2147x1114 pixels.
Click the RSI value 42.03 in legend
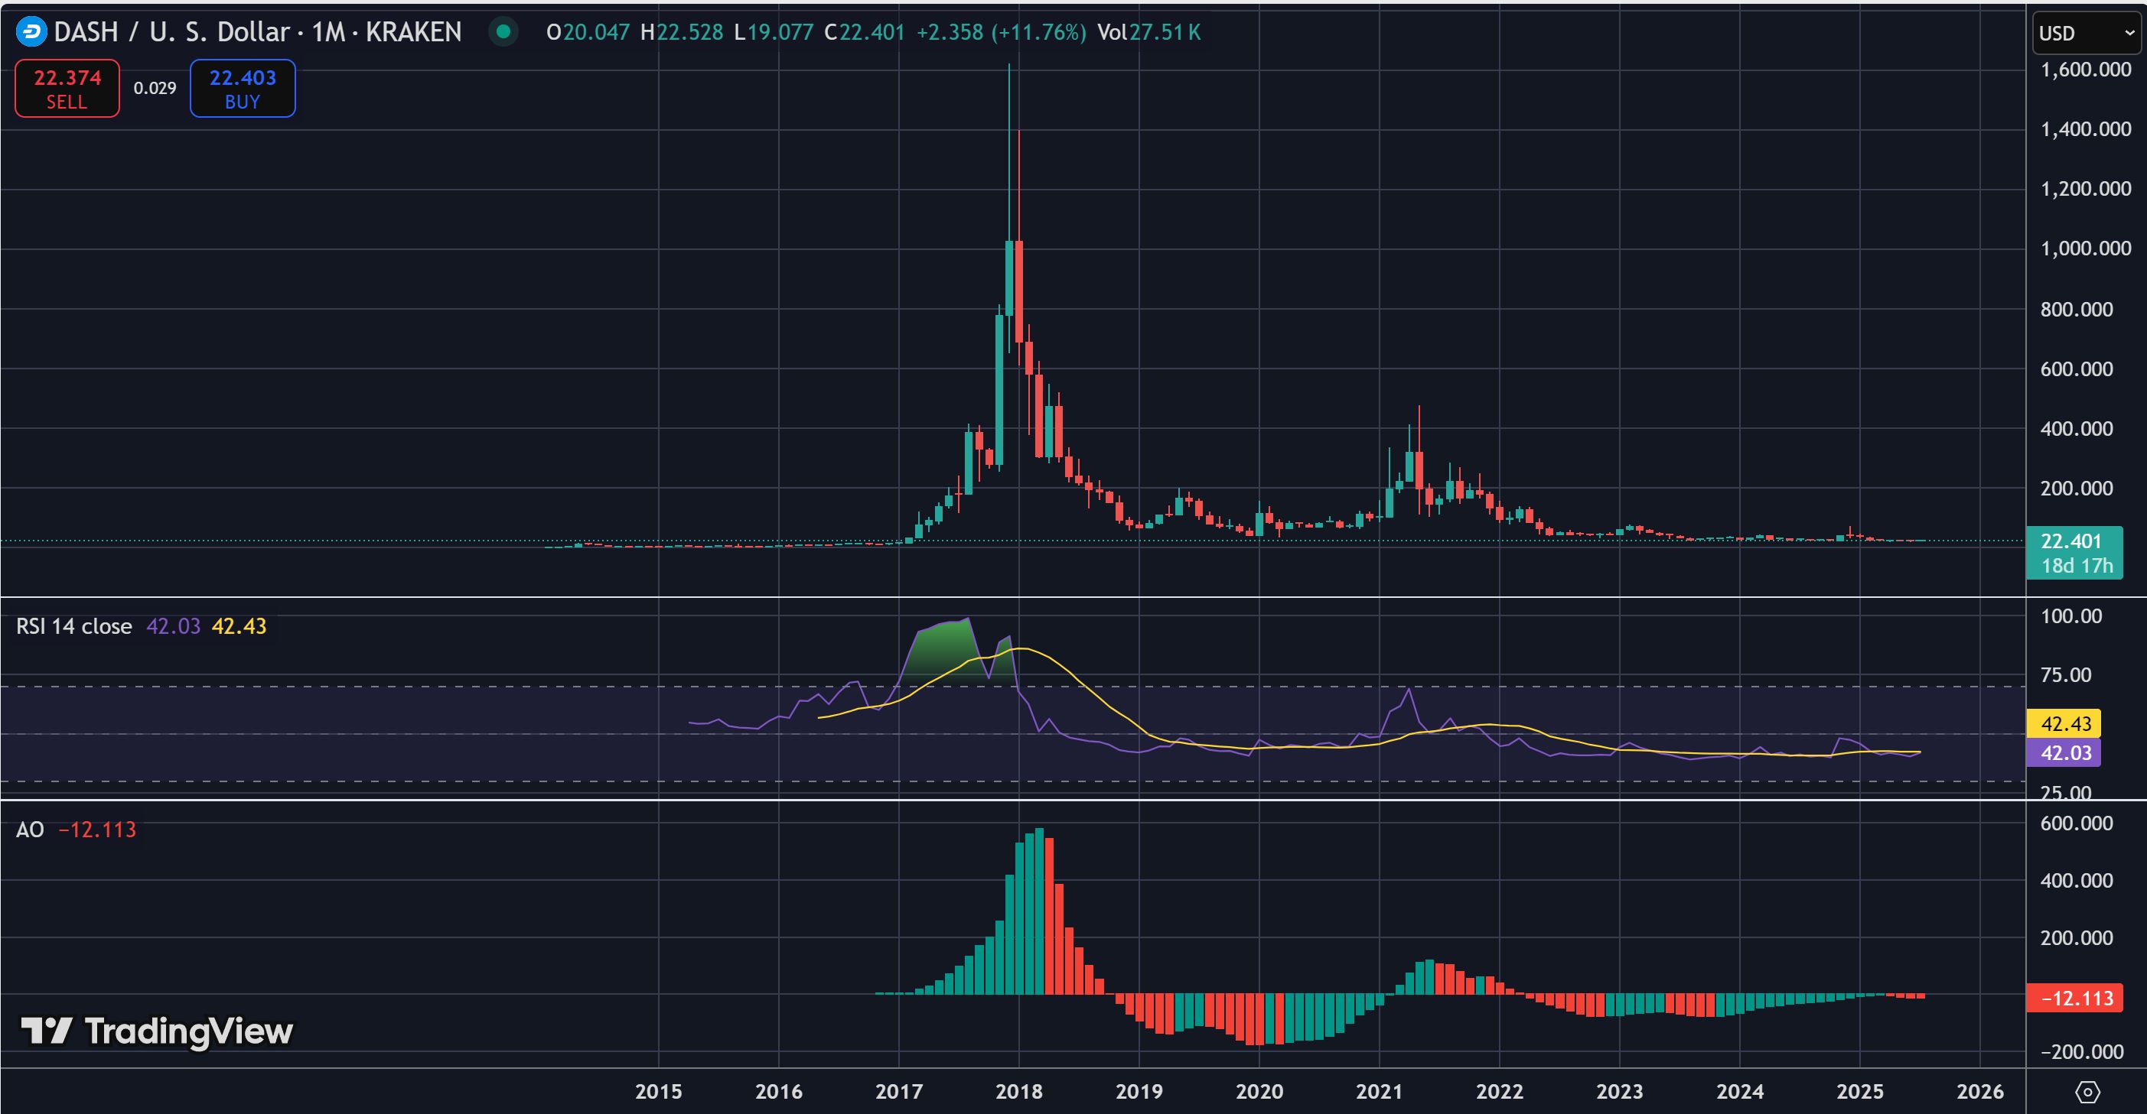point(174,626)
